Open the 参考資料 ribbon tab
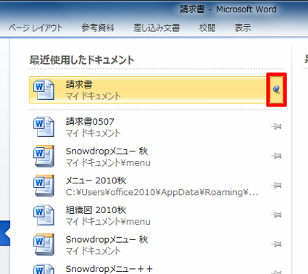Image resolution: width=308 pixels, height=274 pixels. click(98, 28)
